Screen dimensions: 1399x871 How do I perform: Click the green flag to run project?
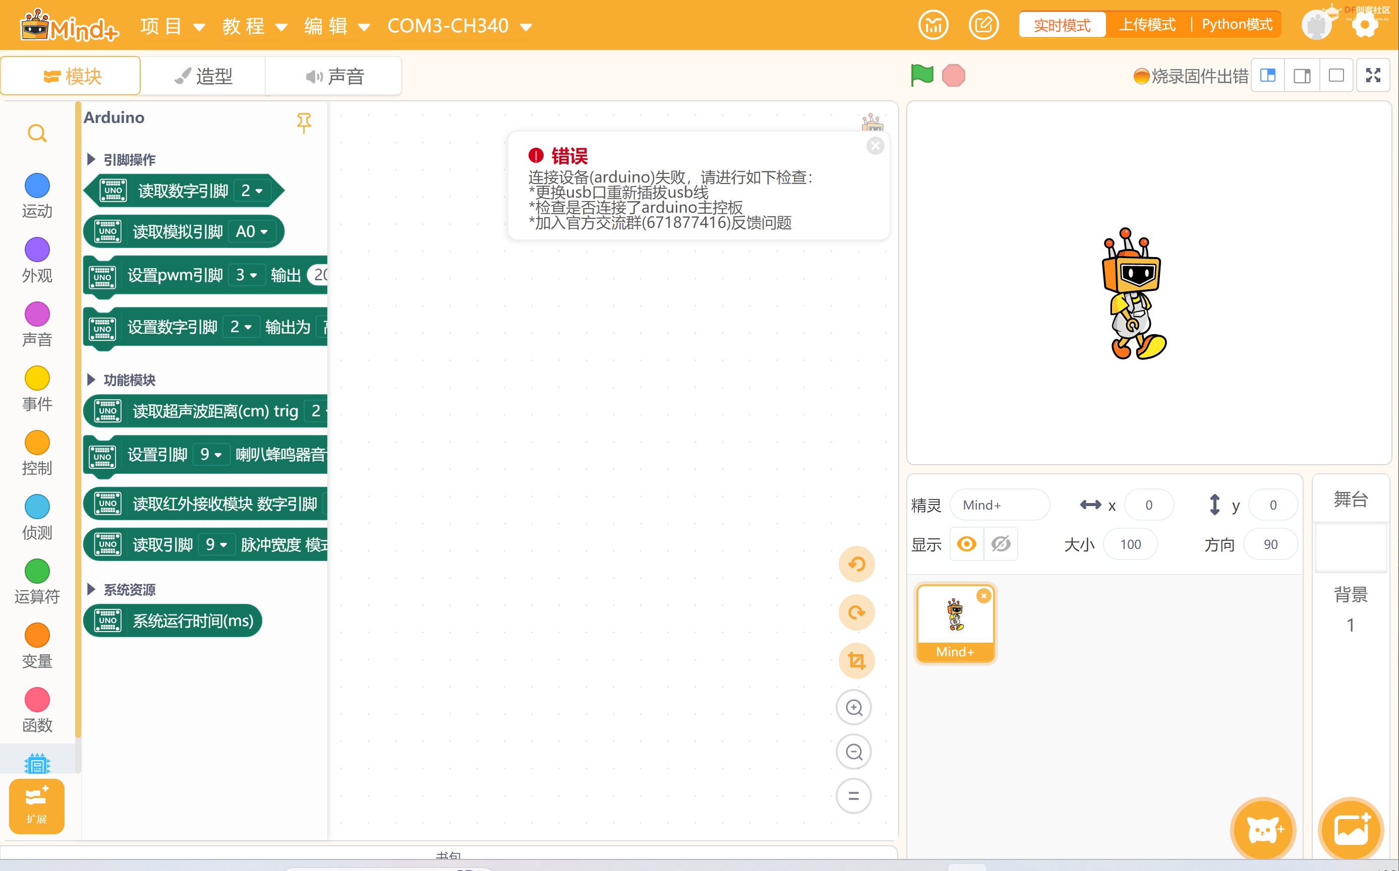pos(921,74)
